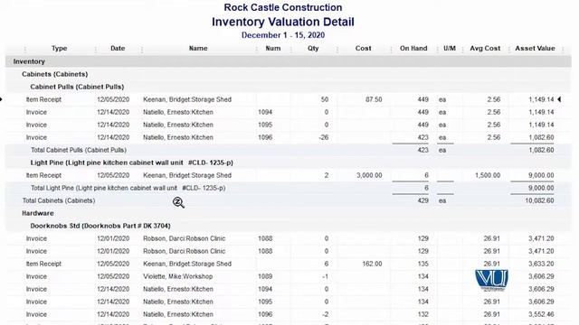This screenshot has width=579, height=325.
Task: Click the Total Light Pine row label
Action: (128, 188)
